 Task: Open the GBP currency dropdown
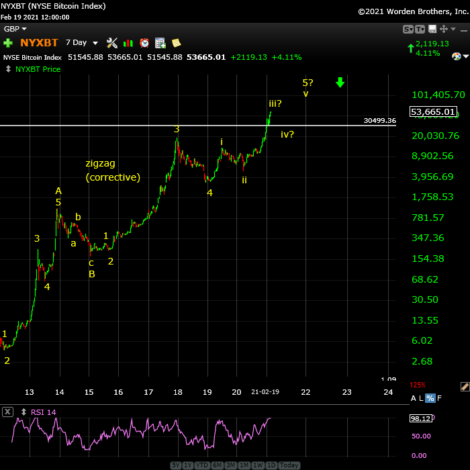point(15,29)
